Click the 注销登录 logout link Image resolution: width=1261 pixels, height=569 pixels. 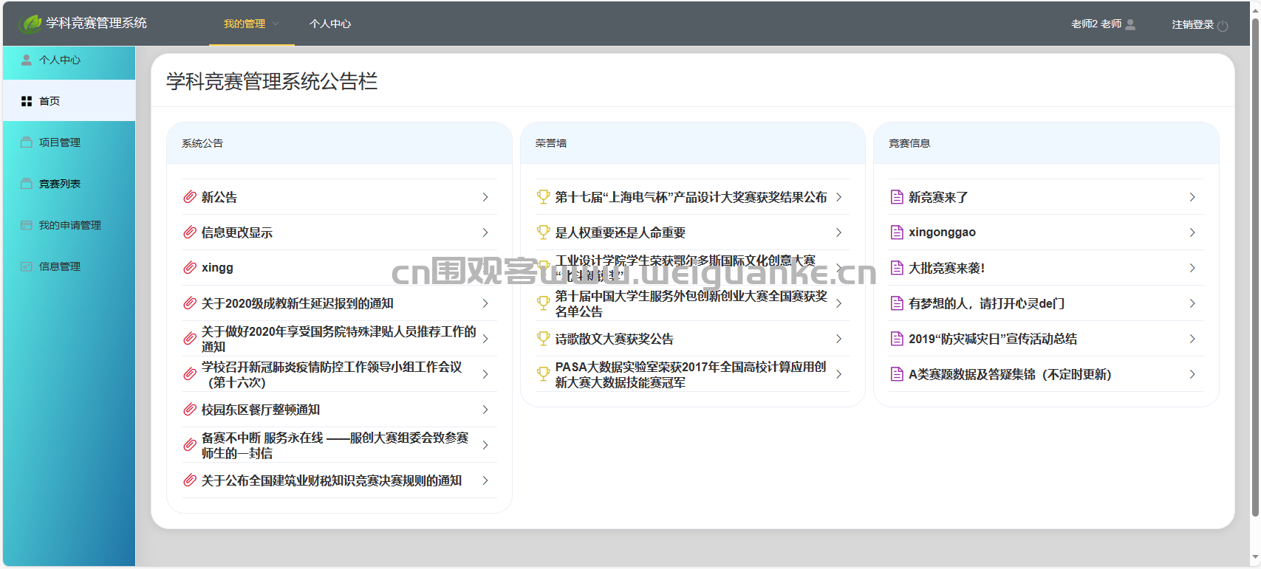tap(1192, 24)
